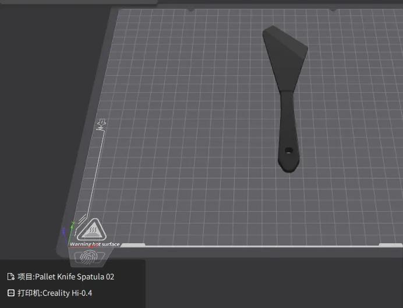
Task: Click the project name Pallet Knife Spatula 02
Action: point(75,277)
